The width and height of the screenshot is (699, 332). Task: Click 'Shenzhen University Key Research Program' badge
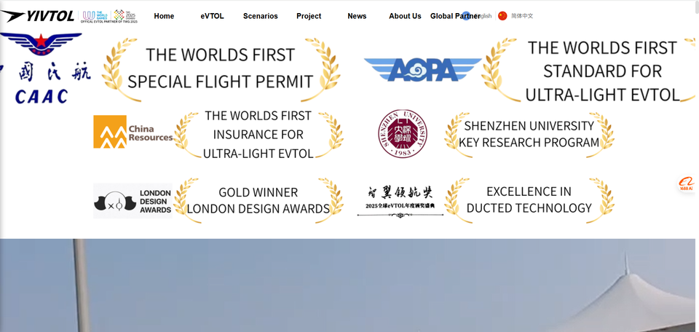point(529,134)
